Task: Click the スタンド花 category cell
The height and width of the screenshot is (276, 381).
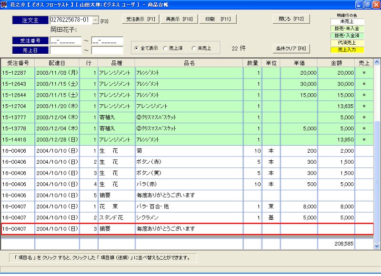Action: 117,218
